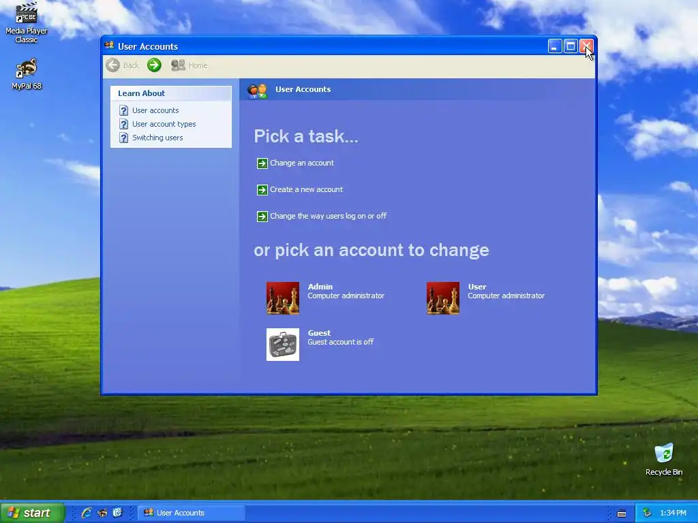Viewport: 698px width, 523px height.
Task: Click the Guest account suitcase picture
Action: click(283, 344)
